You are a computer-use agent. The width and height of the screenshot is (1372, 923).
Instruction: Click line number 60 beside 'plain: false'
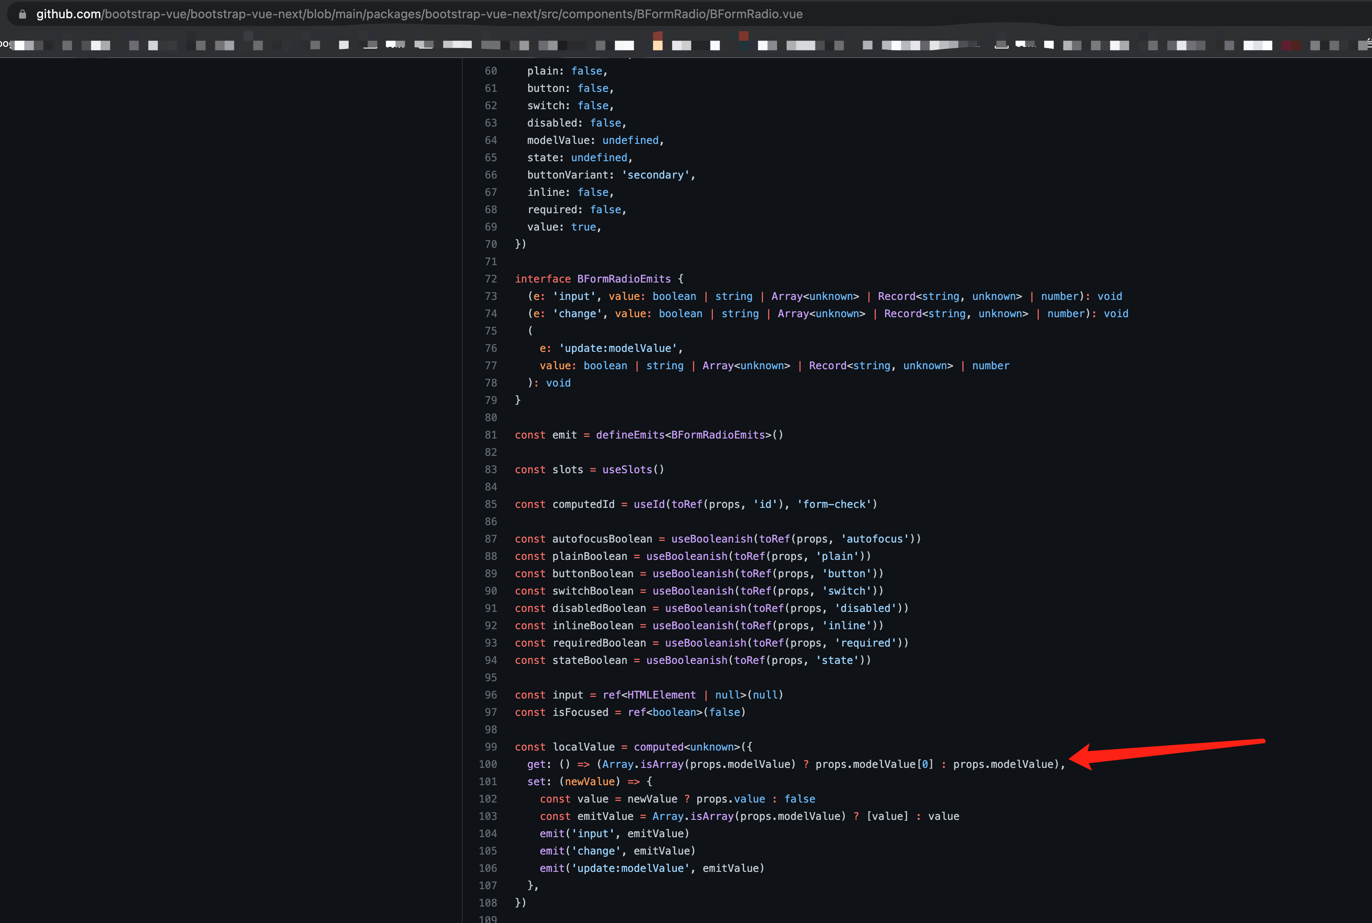pos(491,71)
